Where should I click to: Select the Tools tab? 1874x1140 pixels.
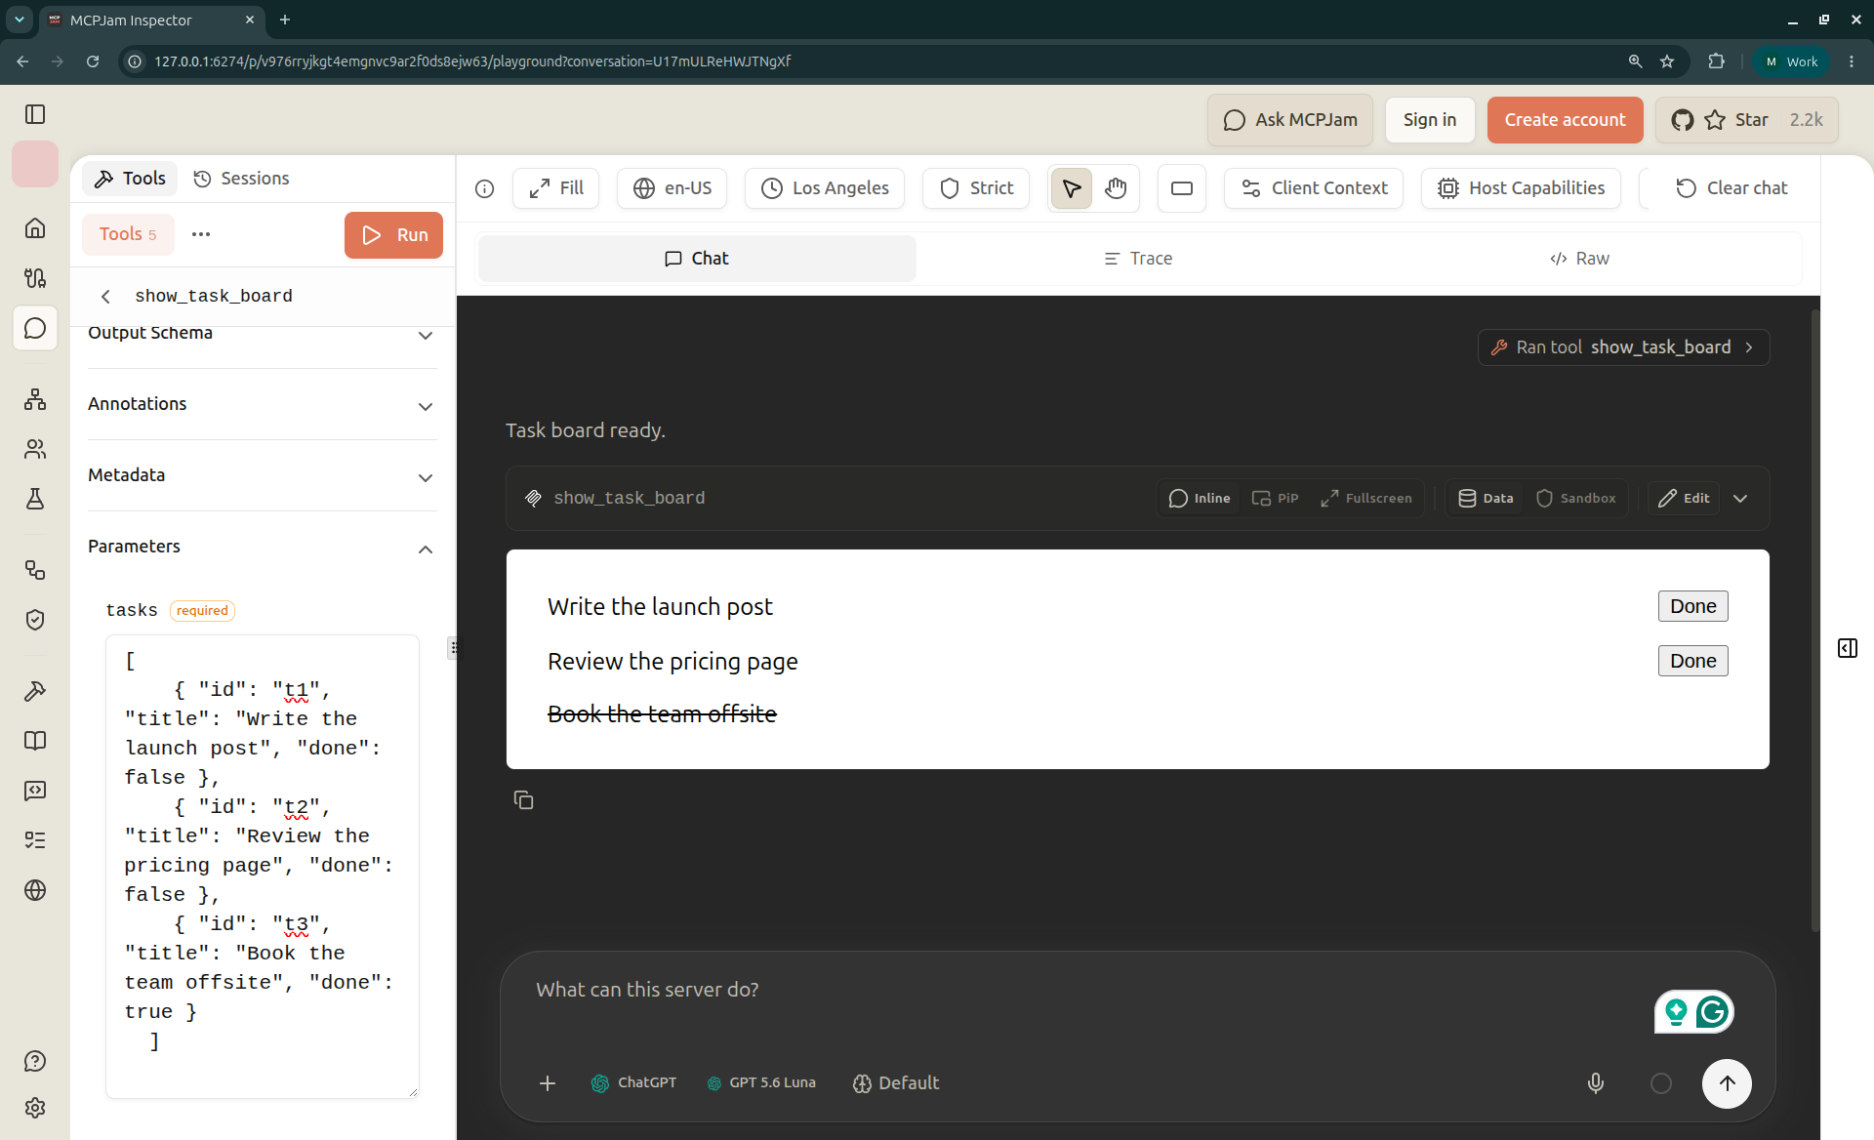(x=130, y=179)
